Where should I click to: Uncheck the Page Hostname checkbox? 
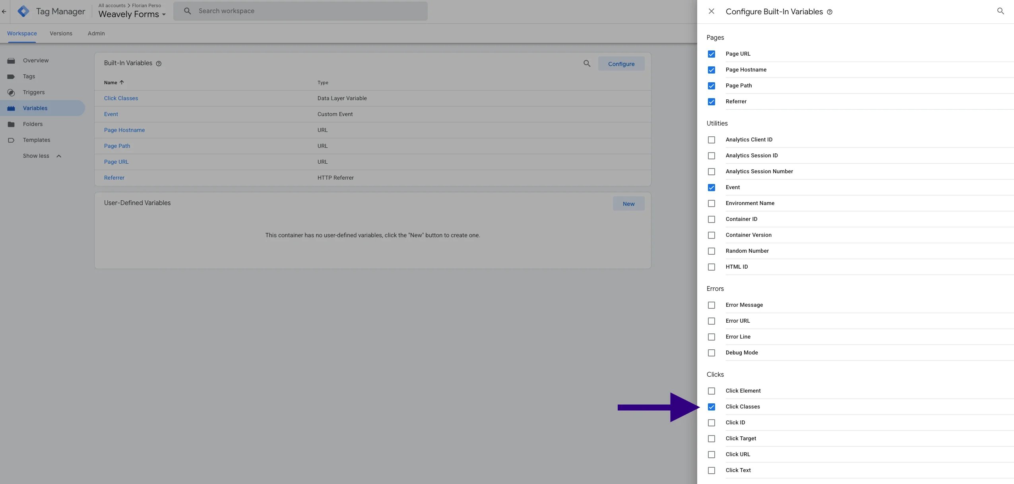click(x=712, y=70)
